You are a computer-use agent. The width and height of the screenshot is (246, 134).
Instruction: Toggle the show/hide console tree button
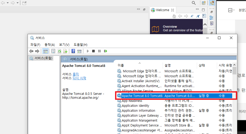click(45, 51)
